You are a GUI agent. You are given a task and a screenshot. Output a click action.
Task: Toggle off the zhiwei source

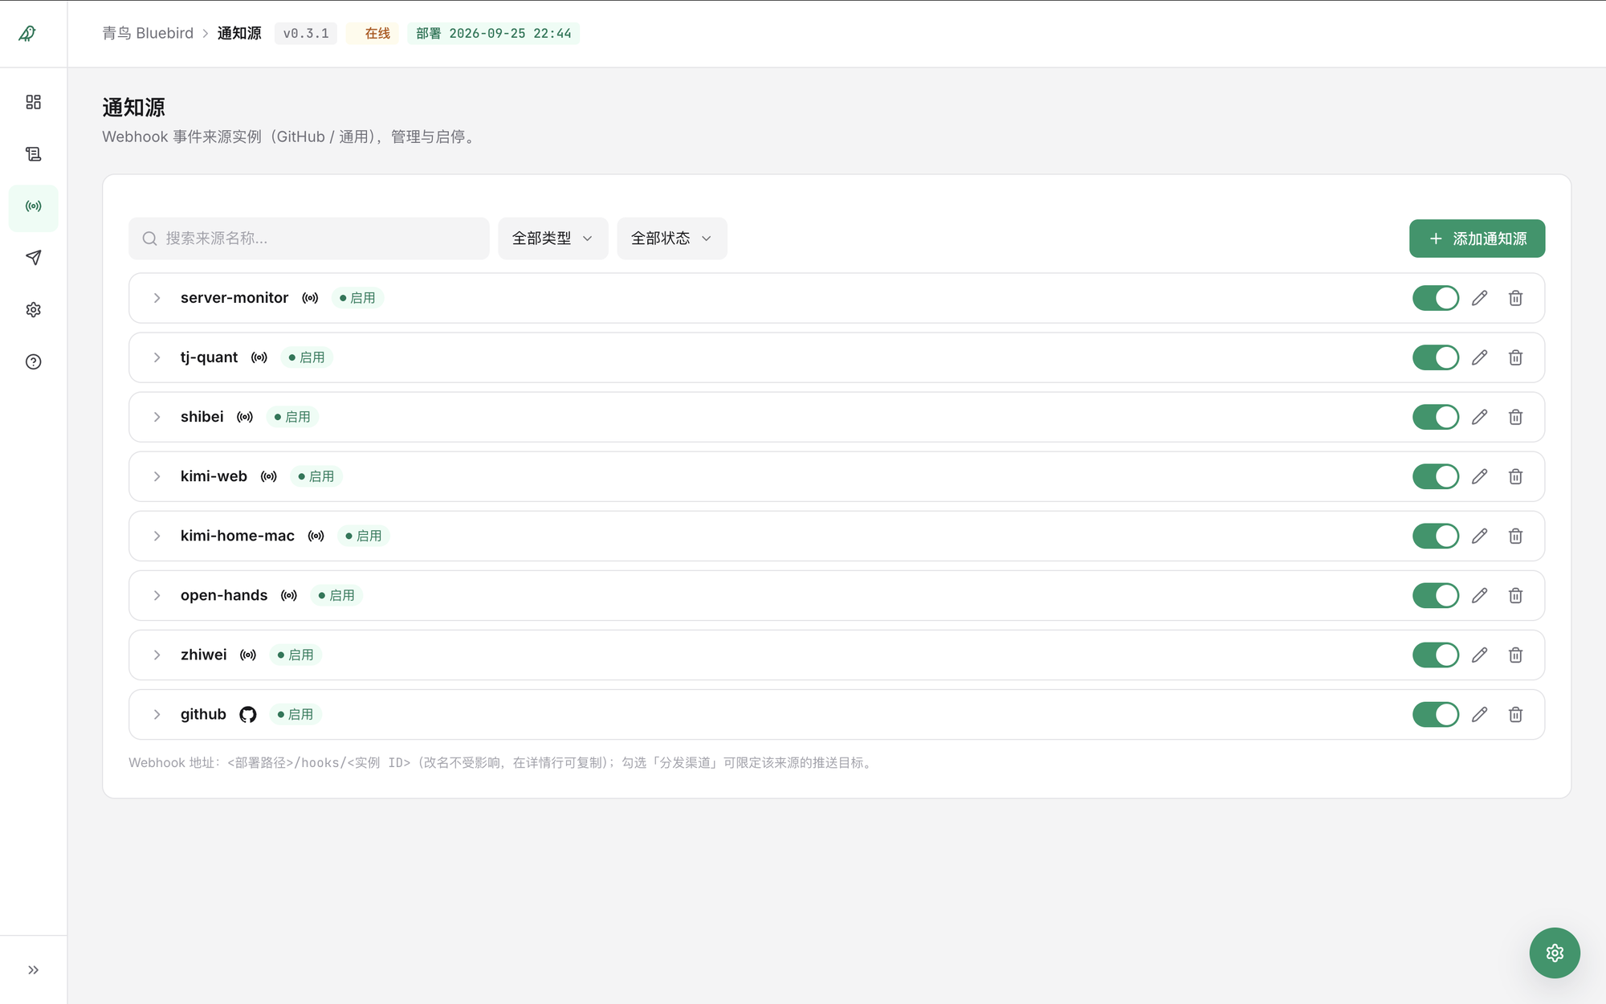(x=1436, y=655)
